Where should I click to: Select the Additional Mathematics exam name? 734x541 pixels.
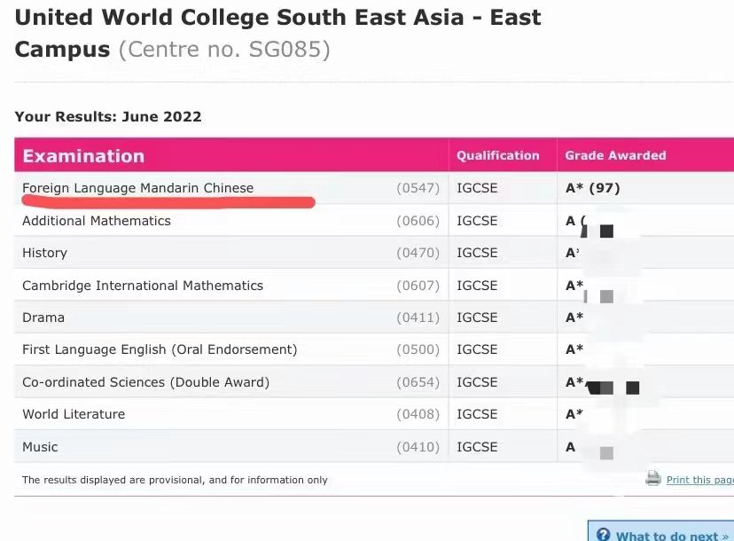[x=97, y=221]
